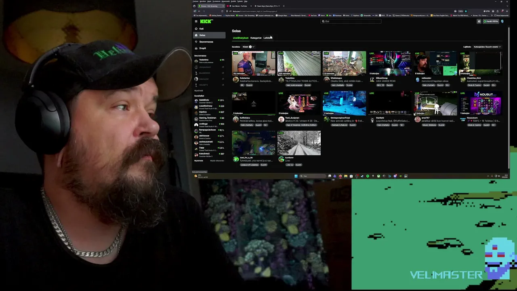517x291 pixels.
Task: Switch to the Kategoriat tab
Action: click(256, 38)
